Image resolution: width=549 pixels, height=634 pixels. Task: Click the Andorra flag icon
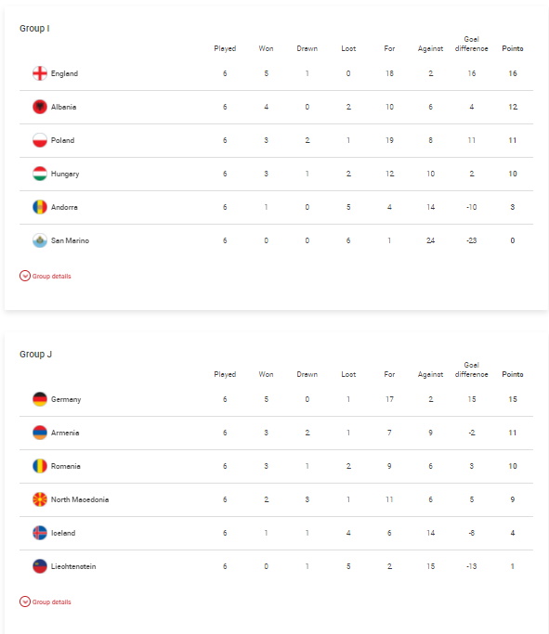(x=40, y=207)
